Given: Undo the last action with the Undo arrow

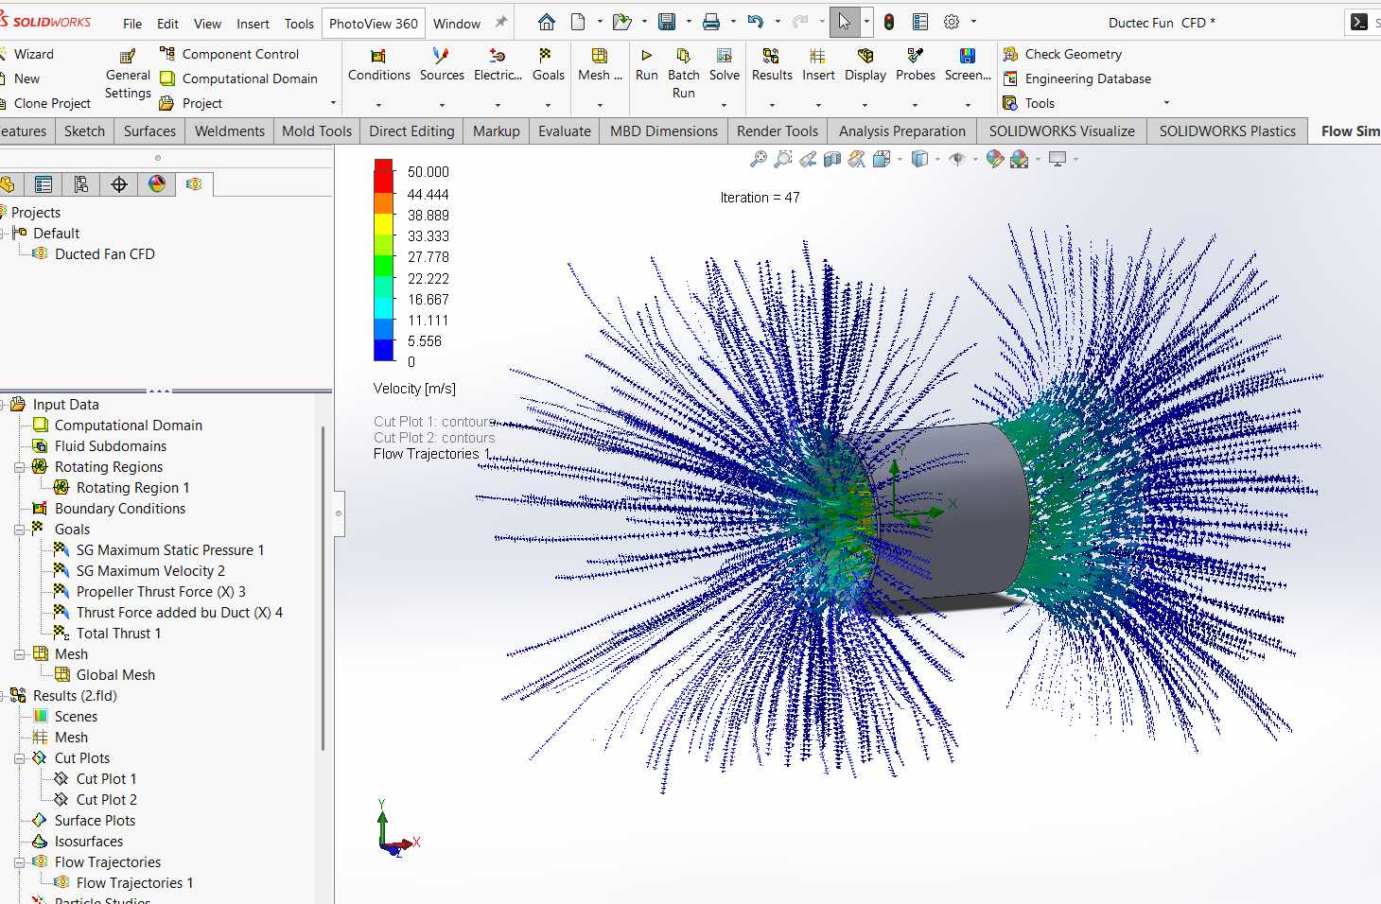Looking at the screenshot, I should pyautogui.click(x=755, y=22).
